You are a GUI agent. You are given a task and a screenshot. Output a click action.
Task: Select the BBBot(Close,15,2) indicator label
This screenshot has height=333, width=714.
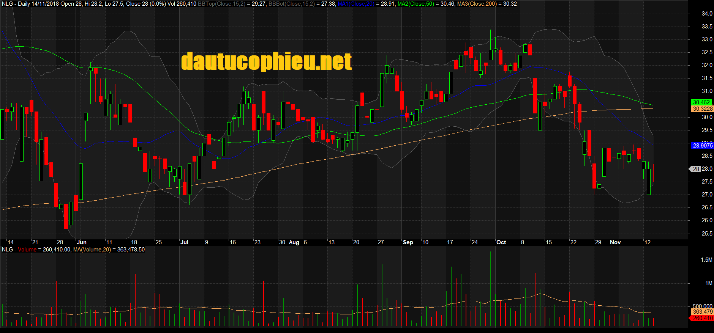291,4
